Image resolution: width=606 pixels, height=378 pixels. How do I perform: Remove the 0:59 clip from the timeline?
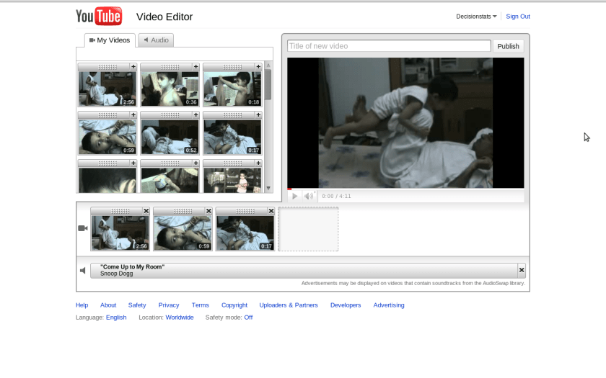[x=208, y=211]
